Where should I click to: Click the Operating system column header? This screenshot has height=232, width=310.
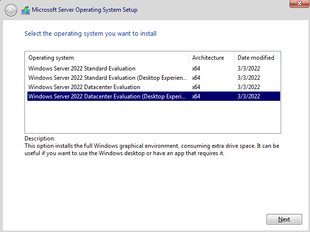click(107, 58)
